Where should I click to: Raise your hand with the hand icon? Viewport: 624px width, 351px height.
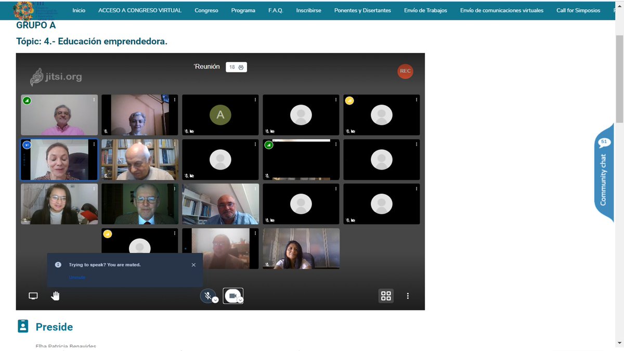[x=55, y=296]
